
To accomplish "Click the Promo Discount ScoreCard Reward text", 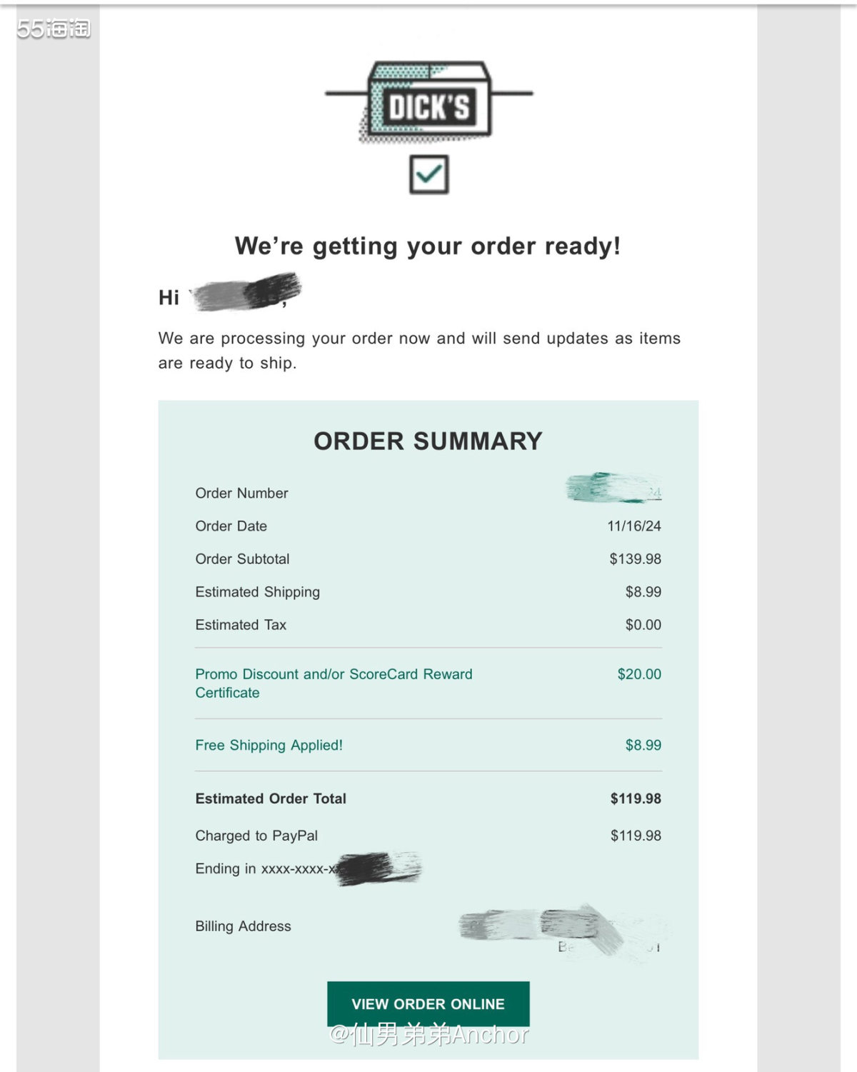I will (x=334, y=683).
